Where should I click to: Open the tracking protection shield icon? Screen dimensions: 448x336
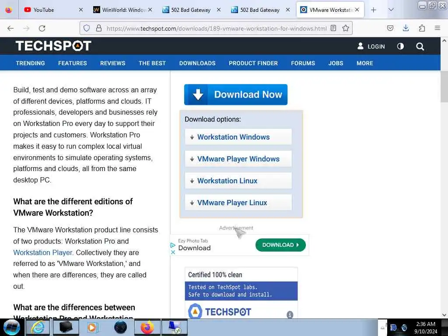coord(87,28)
